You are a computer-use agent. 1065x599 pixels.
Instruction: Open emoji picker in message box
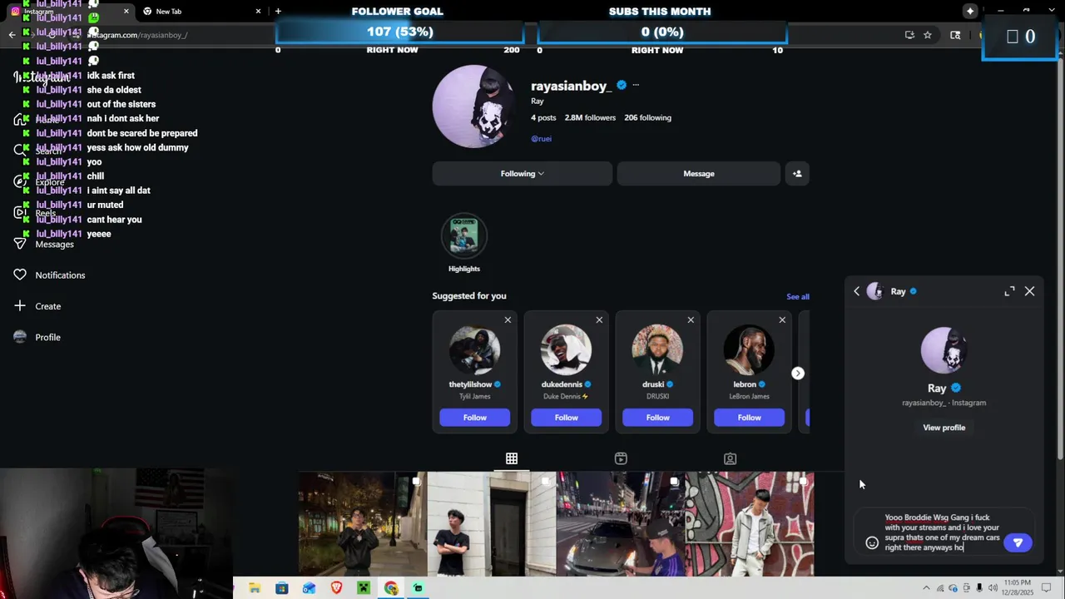[x=872, y=542]
